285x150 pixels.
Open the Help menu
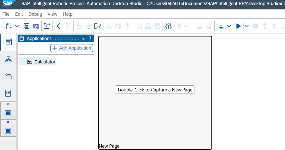pos(68,14)
